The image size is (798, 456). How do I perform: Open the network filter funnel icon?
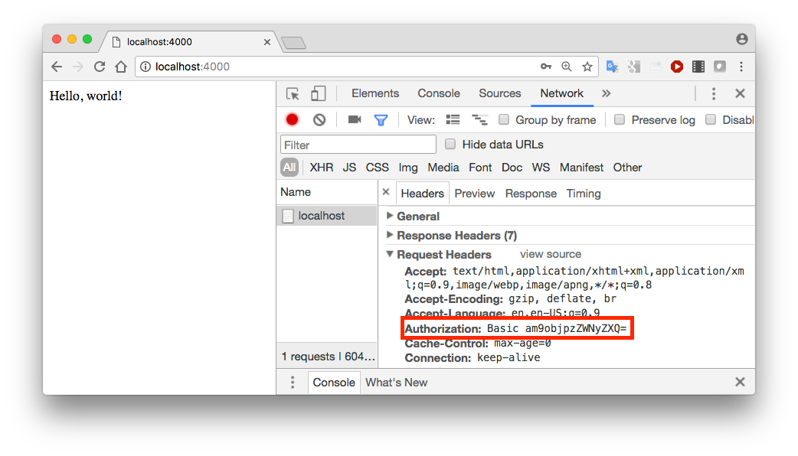tap(381, 119)
